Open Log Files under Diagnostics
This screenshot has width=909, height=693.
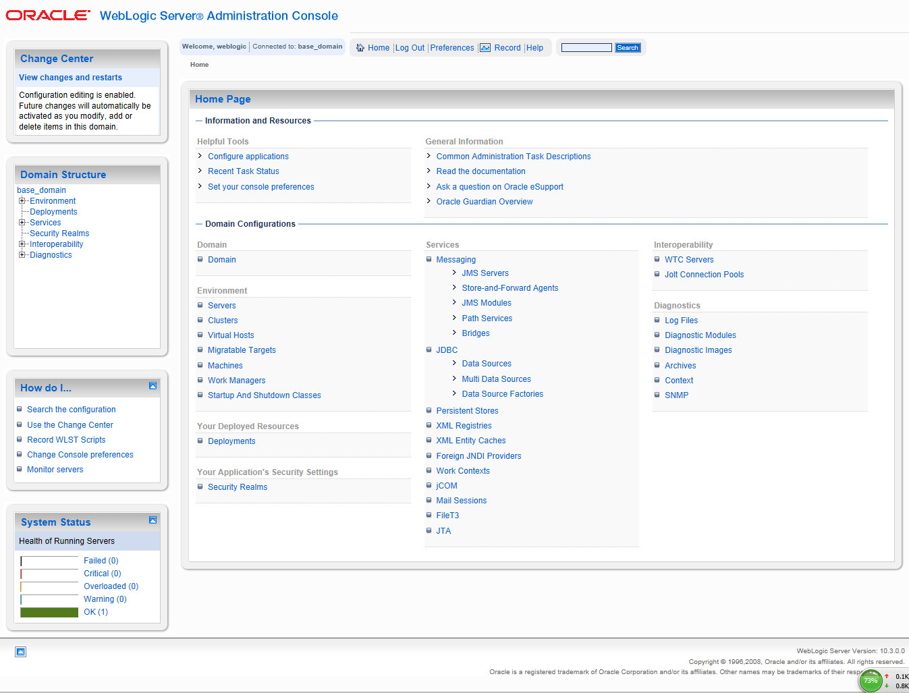(x=682, y=321)
